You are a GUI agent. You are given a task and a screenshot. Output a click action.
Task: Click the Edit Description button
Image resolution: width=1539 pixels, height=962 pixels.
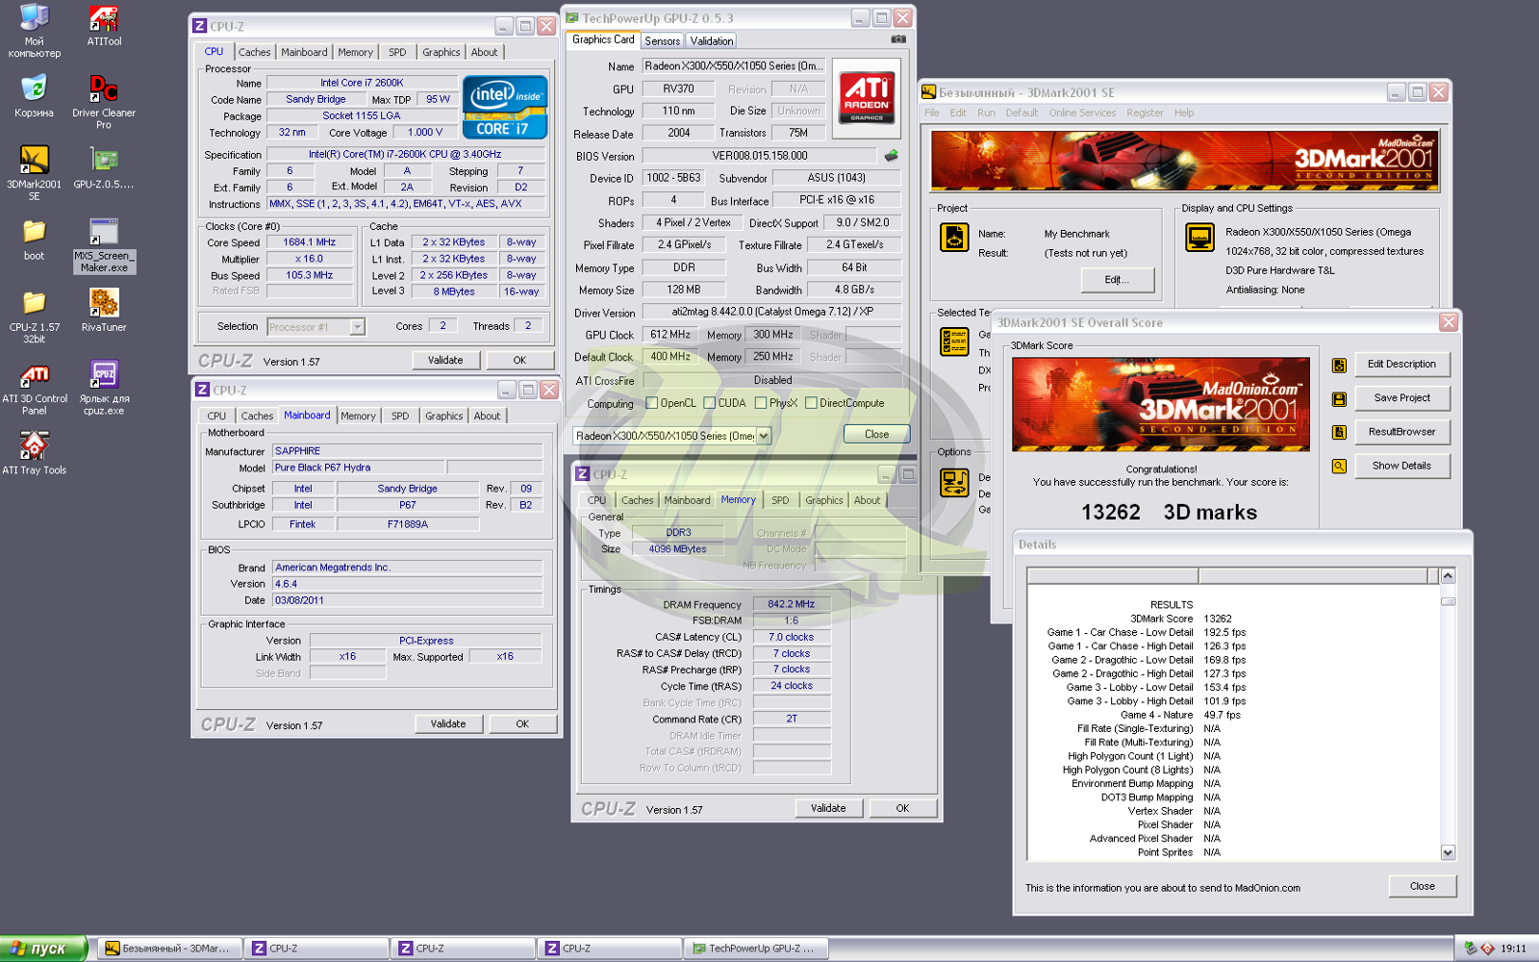(x=1401, y=365)
